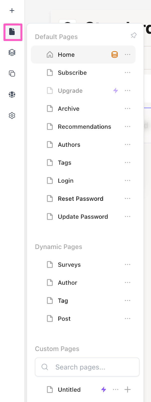This screenshot has width=151, height=402.
Task: Select the Recommendations page
Action: point(83,127)
